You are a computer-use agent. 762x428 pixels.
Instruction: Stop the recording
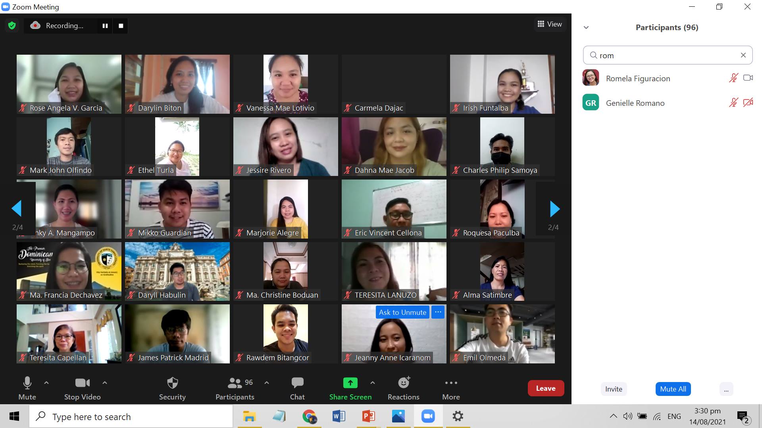pyautogui.click(x=121, y=26)
